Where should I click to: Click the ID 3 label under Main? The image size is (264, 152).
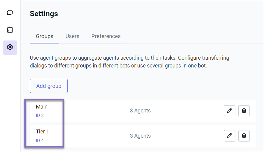[40, 115]
